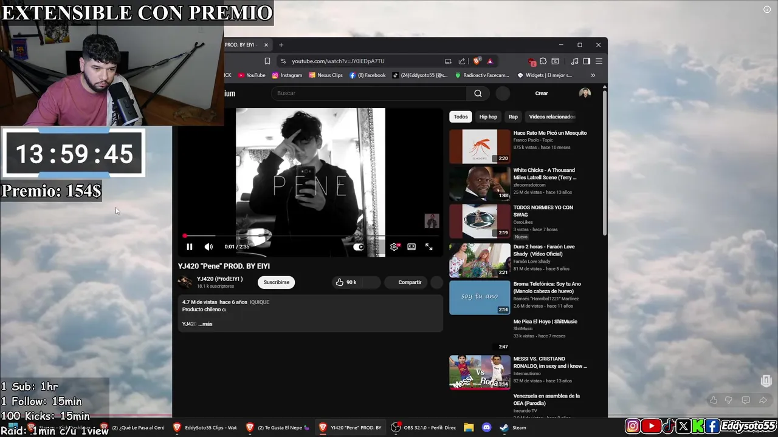This screenshot has height=437, width=778.
Task: Open a new browser tab with plus
Action: tap(281, 45)
